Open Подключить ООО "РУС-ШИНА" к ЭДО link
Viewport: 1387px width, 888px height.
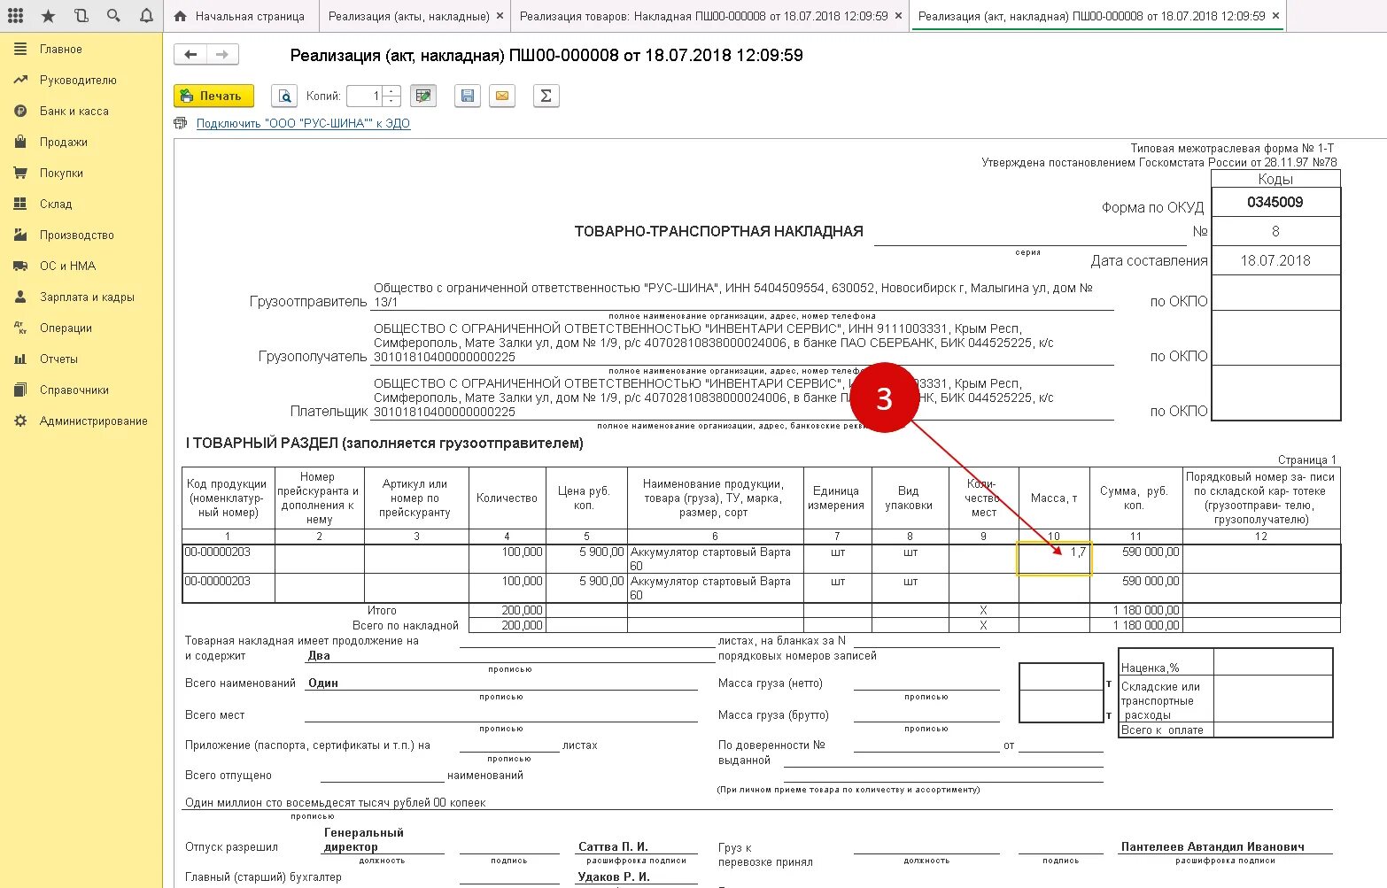coord(303,123)
